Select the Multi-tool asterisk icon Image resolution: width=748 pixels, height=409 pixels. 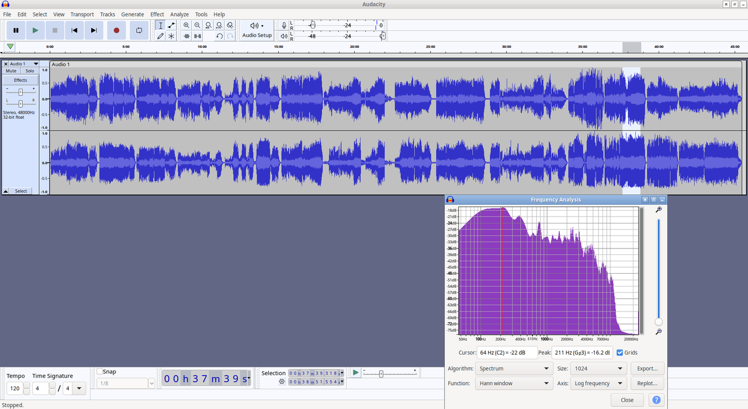pyautogui.click(x=171, y=36)
